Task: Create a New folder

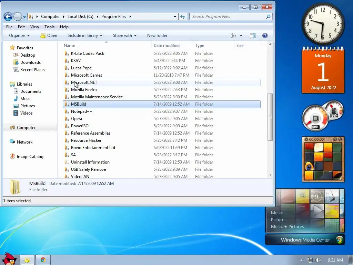Action: (157, 36)
